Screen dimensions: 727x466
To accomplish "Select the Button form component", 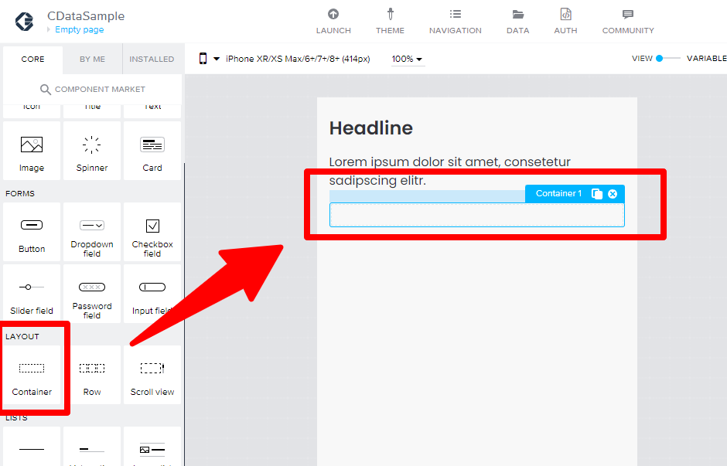I will tap(32, 232).
